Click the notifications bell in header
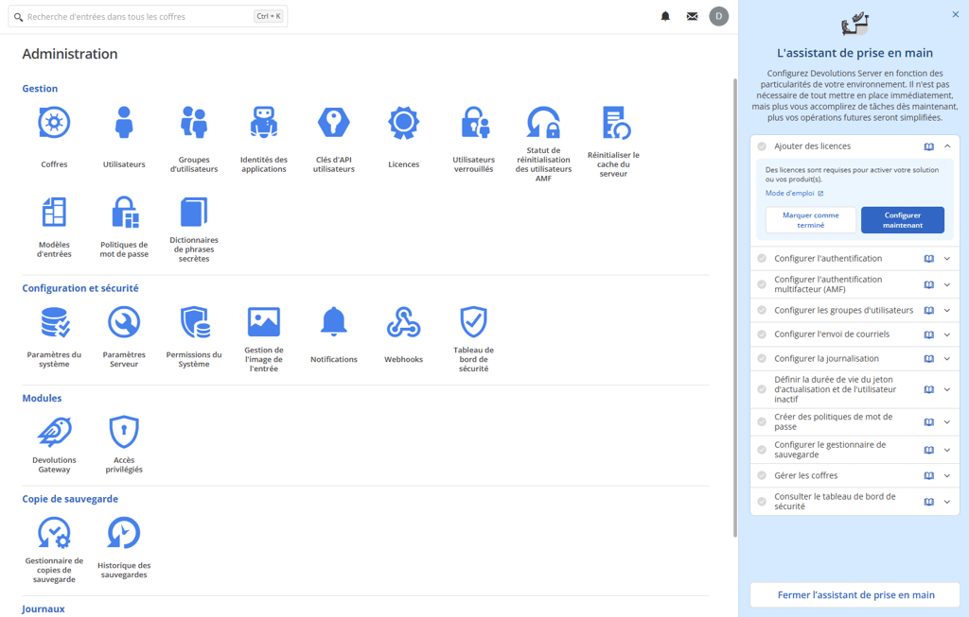969x617 pixels. (x=665, y=16)
